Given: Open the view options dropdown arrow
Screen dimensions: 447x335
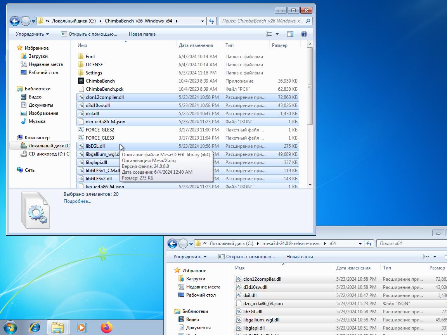Looking at the screenshot, I should (277, 34).
